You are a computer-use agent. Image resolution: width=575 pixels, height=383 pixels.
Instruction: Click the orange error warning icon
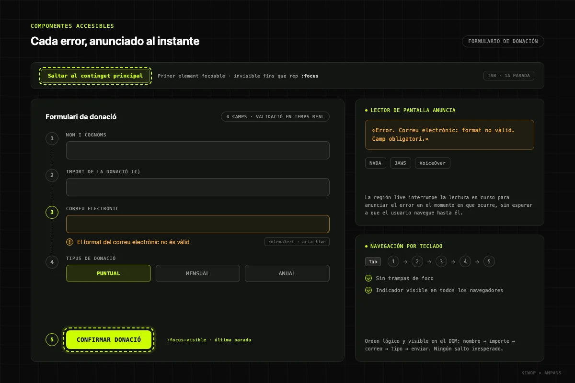pyautogui.click(x=70, y=242)
